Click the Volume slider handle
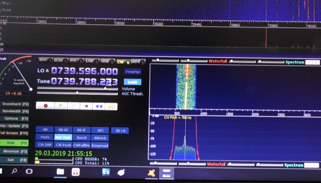This screenshot has width=321, height=183. (x=105, y=88)
